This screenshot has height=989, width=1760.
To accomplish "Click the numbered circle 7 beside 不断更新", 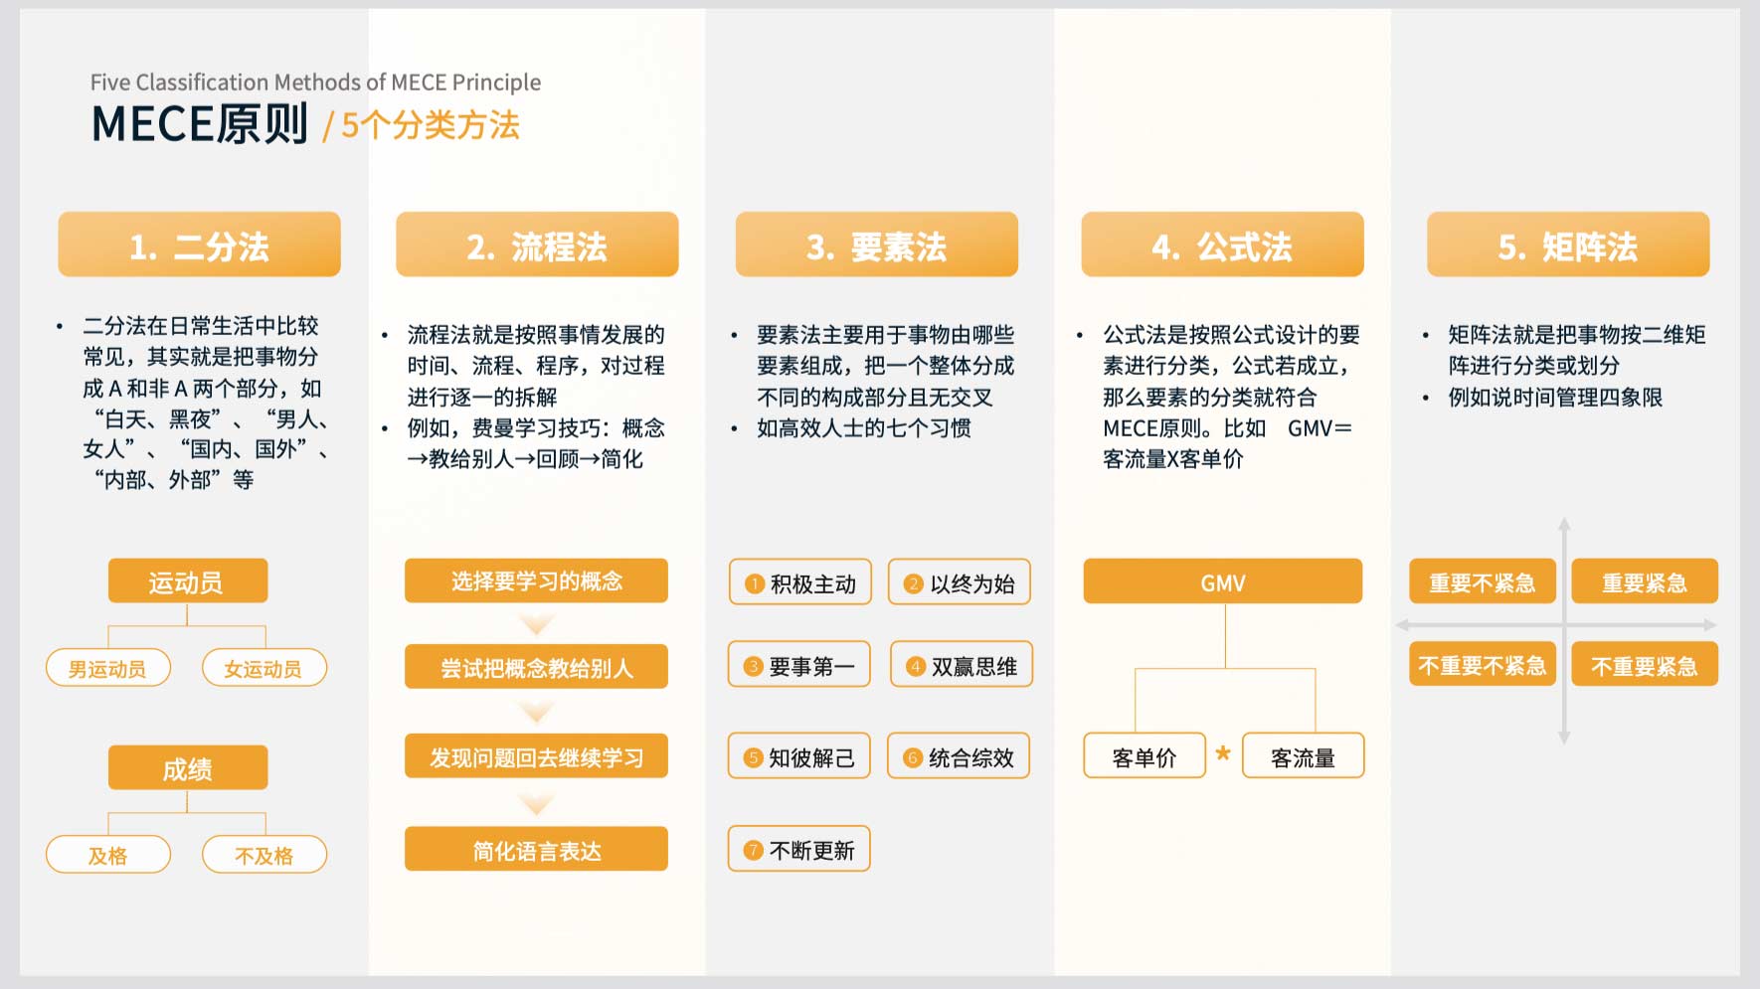I will tap(753, 850).
